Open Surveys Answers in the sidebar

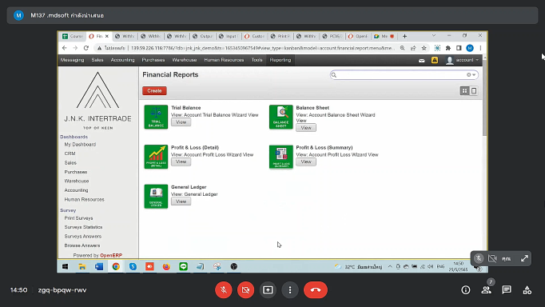pyautogui.click(x=83, y=237)
